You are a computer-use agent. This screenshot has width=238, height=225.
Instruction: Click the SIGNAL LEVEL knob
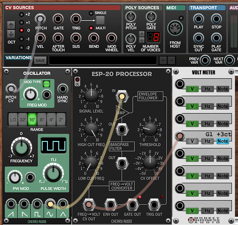tap(91, 96)
